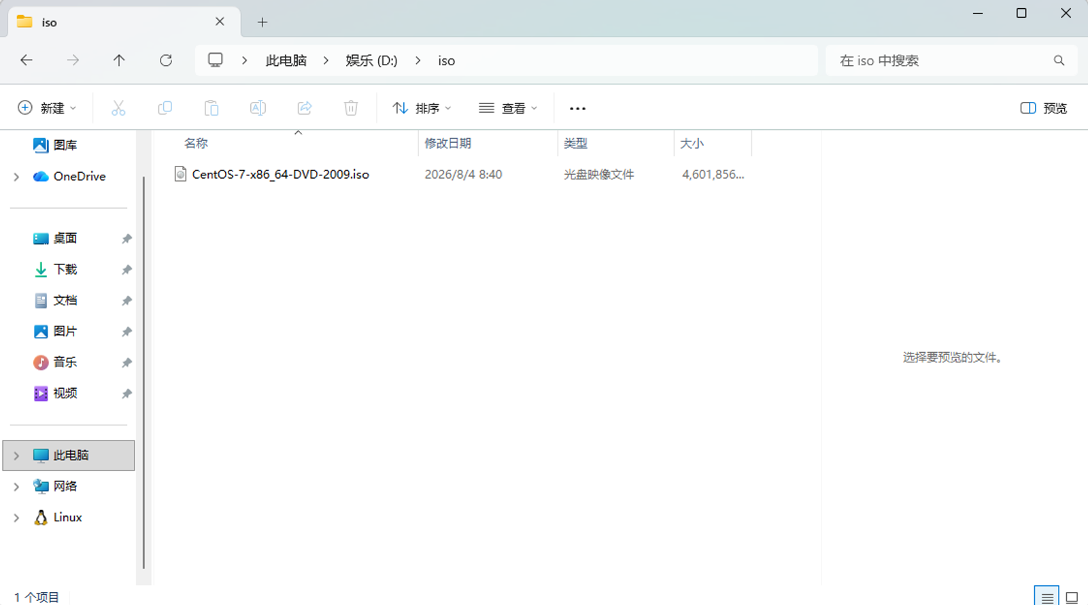The width and height of the screenshot is (1088, 605).
Task: Toggle the 预览 preview pane
Action: coord(1043,108)
